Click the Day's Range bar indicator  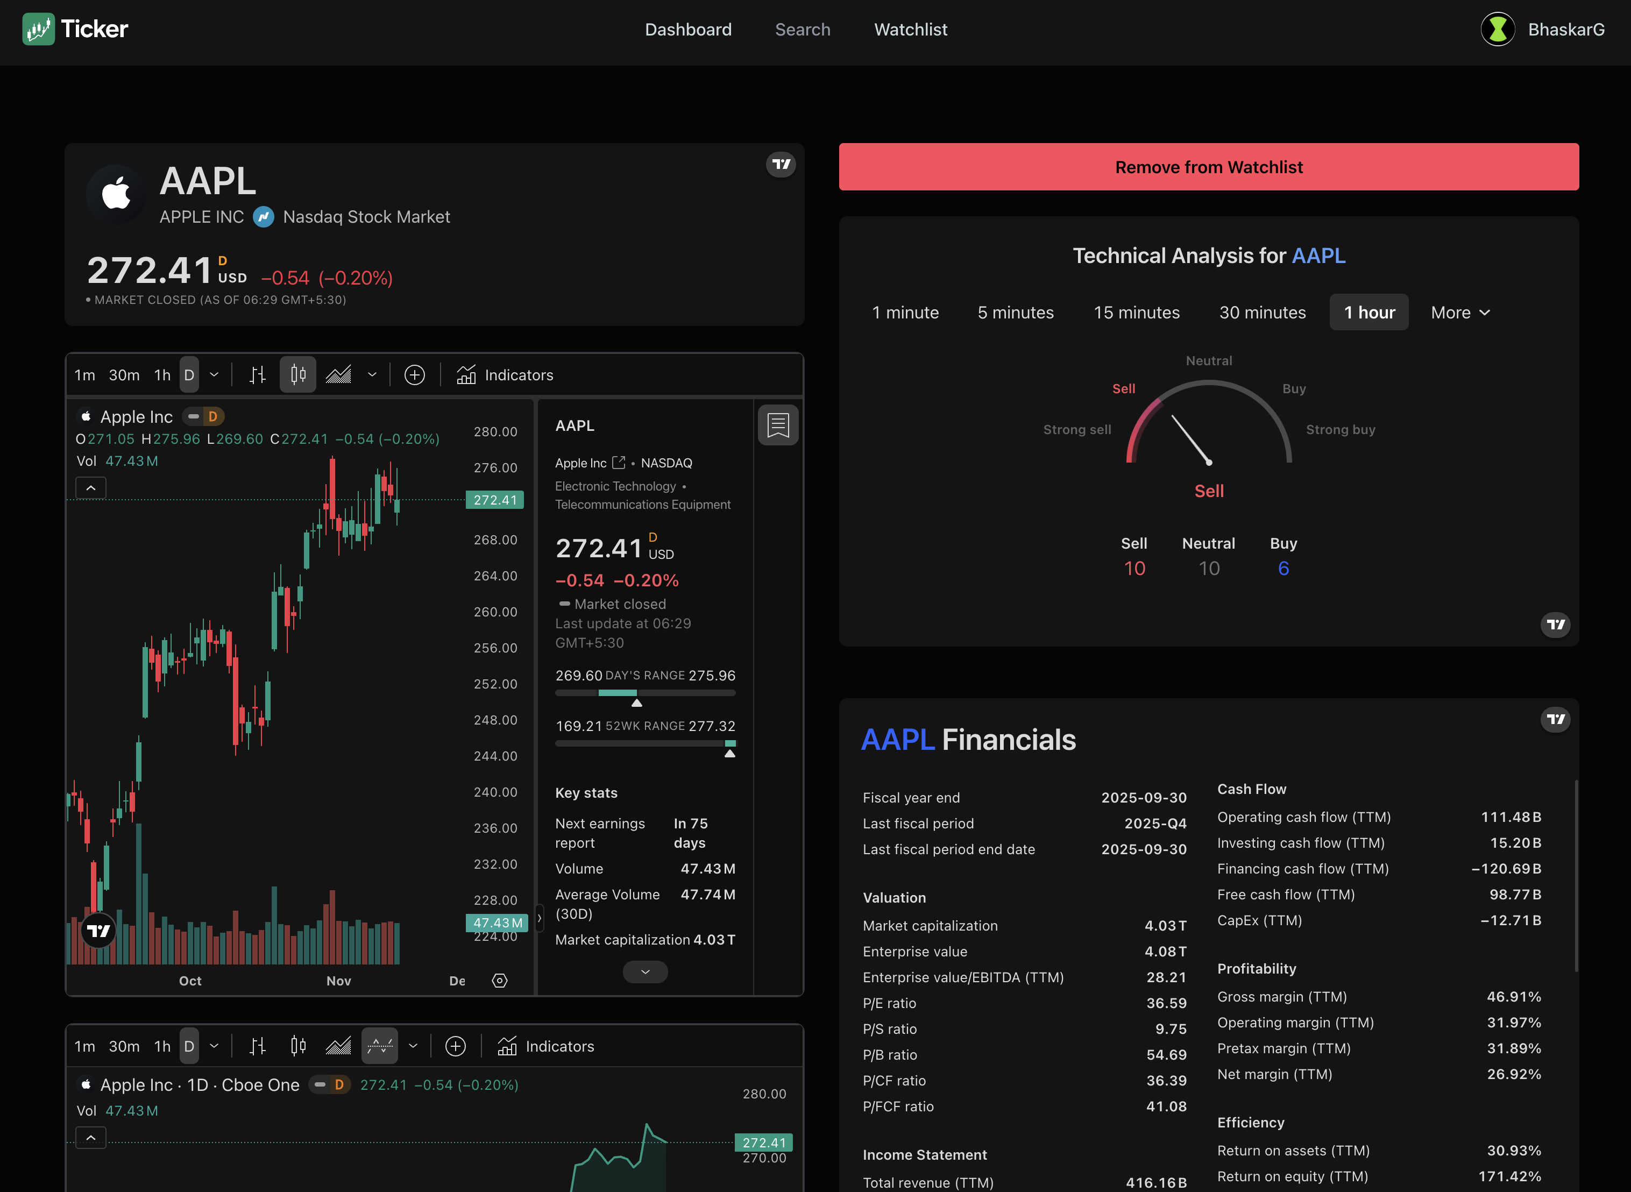[x=646, y=693]
